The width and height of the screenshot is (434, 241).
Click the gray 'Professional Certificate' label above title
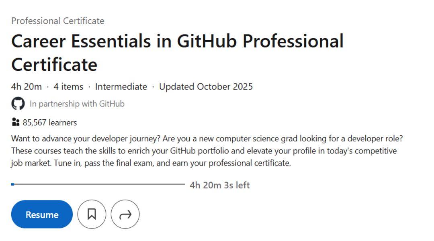57,21
